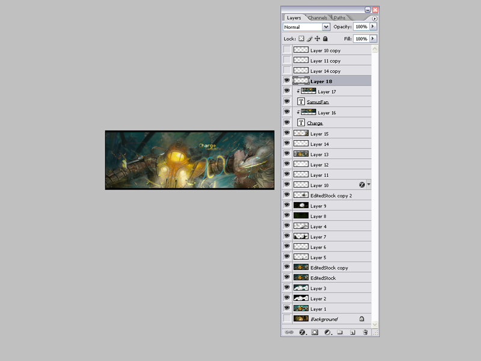The image size is (481, 361).
Task: Click the lock position icon
Action: coord(317,39)
